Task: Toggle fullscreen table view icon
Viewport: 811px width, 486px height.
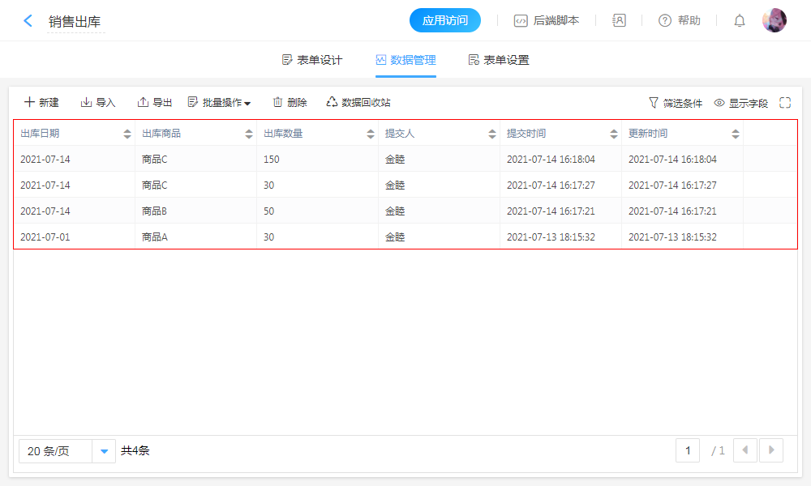Action: point(785,103)
